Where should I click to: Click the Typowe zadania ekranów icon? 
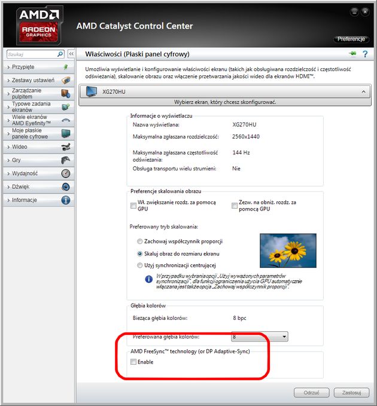pos(66,106)
